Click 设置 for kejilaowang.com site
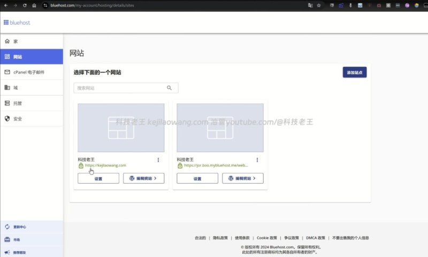 [x=98, y=178]
